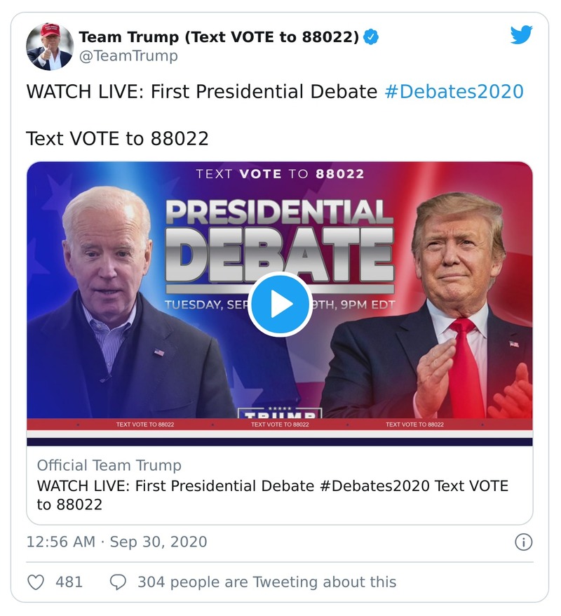Click the blue verified checkmark badge
The image size is (561, 616).
[x=372, y=37]
